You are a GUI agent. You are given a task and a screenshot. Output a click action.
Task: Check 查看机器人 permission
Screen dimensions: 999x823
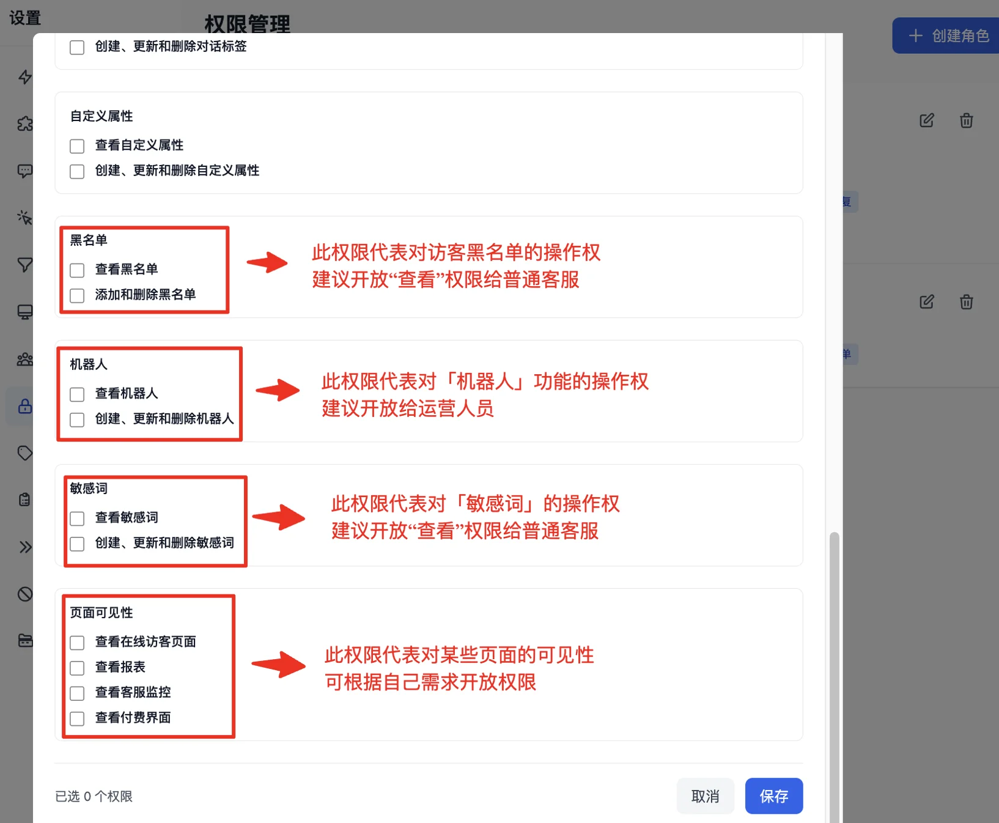click(x=76, y=394)
